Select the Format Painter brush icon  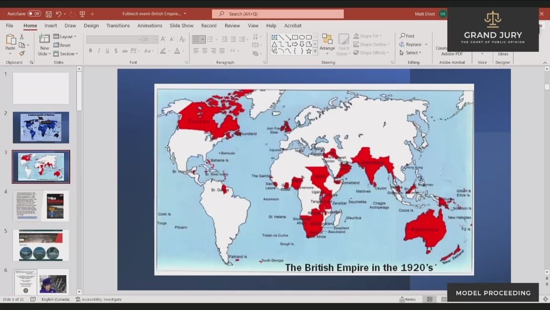click(22, 53)
